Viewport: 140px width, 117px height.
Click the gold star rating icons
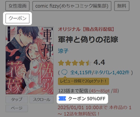pos(75,63)
